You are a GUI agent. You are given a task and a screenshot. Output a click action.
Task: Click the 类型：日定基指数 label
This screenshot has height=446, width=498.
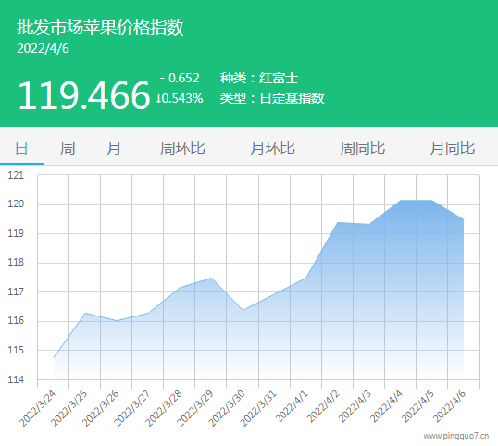point(272,98)
